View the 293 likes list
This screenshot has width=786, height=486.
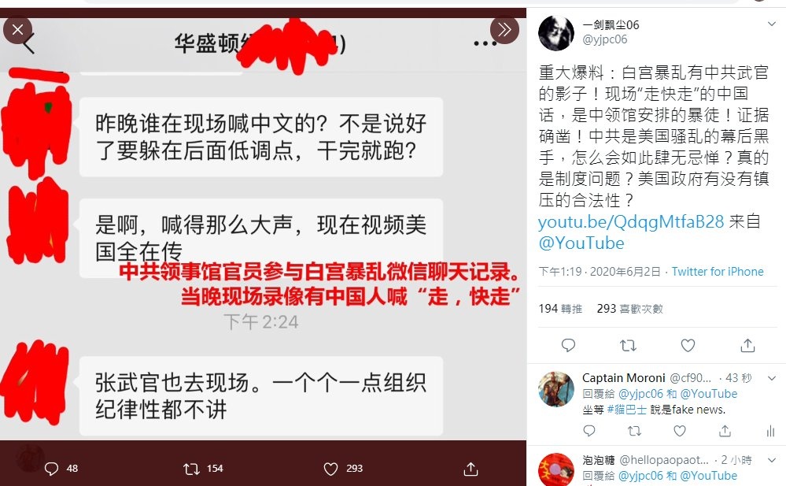[629, 309]
